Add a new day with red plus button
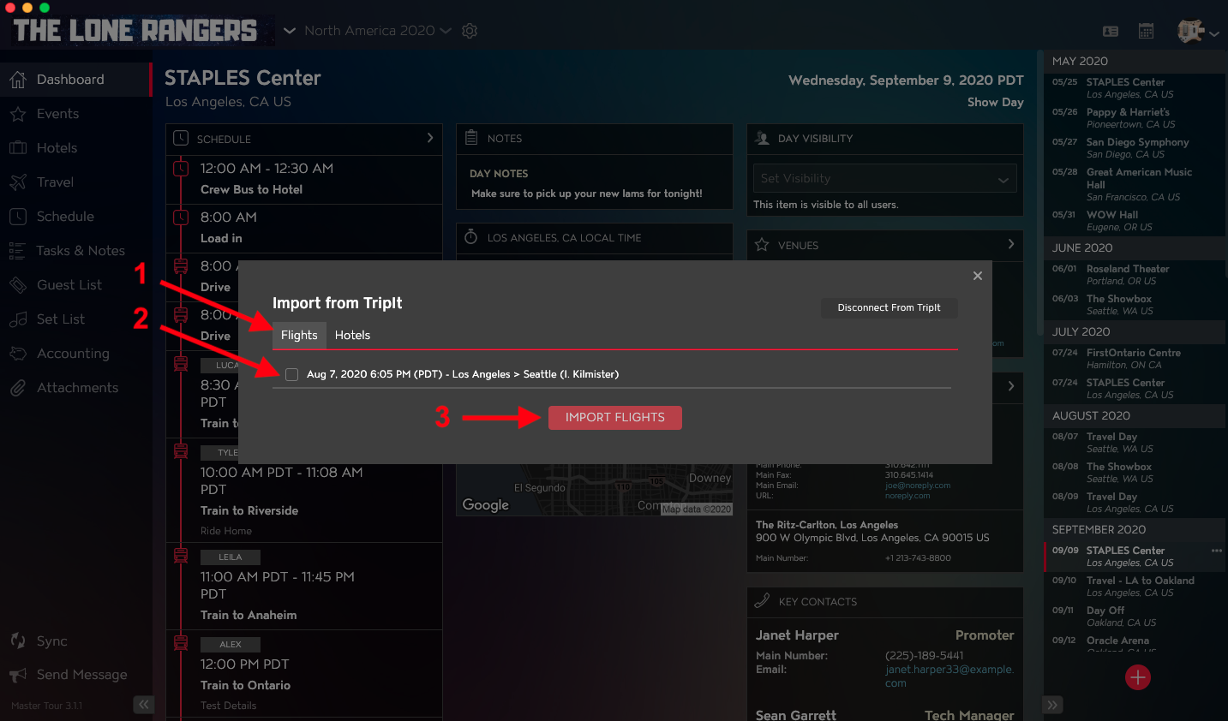 click(x=1137, y=677)
